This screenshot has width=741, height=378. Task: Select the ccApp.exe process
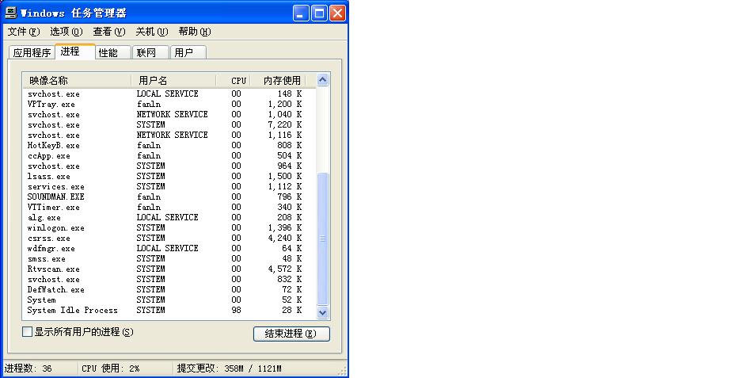[169, 155]
